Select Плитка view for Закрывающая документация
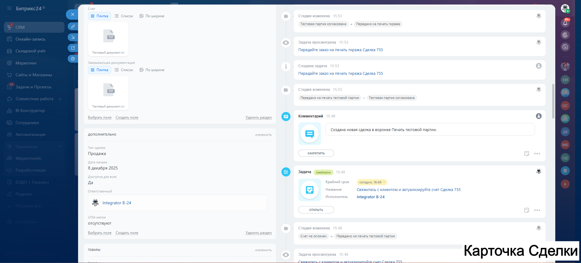 click(x=100, y=70)
